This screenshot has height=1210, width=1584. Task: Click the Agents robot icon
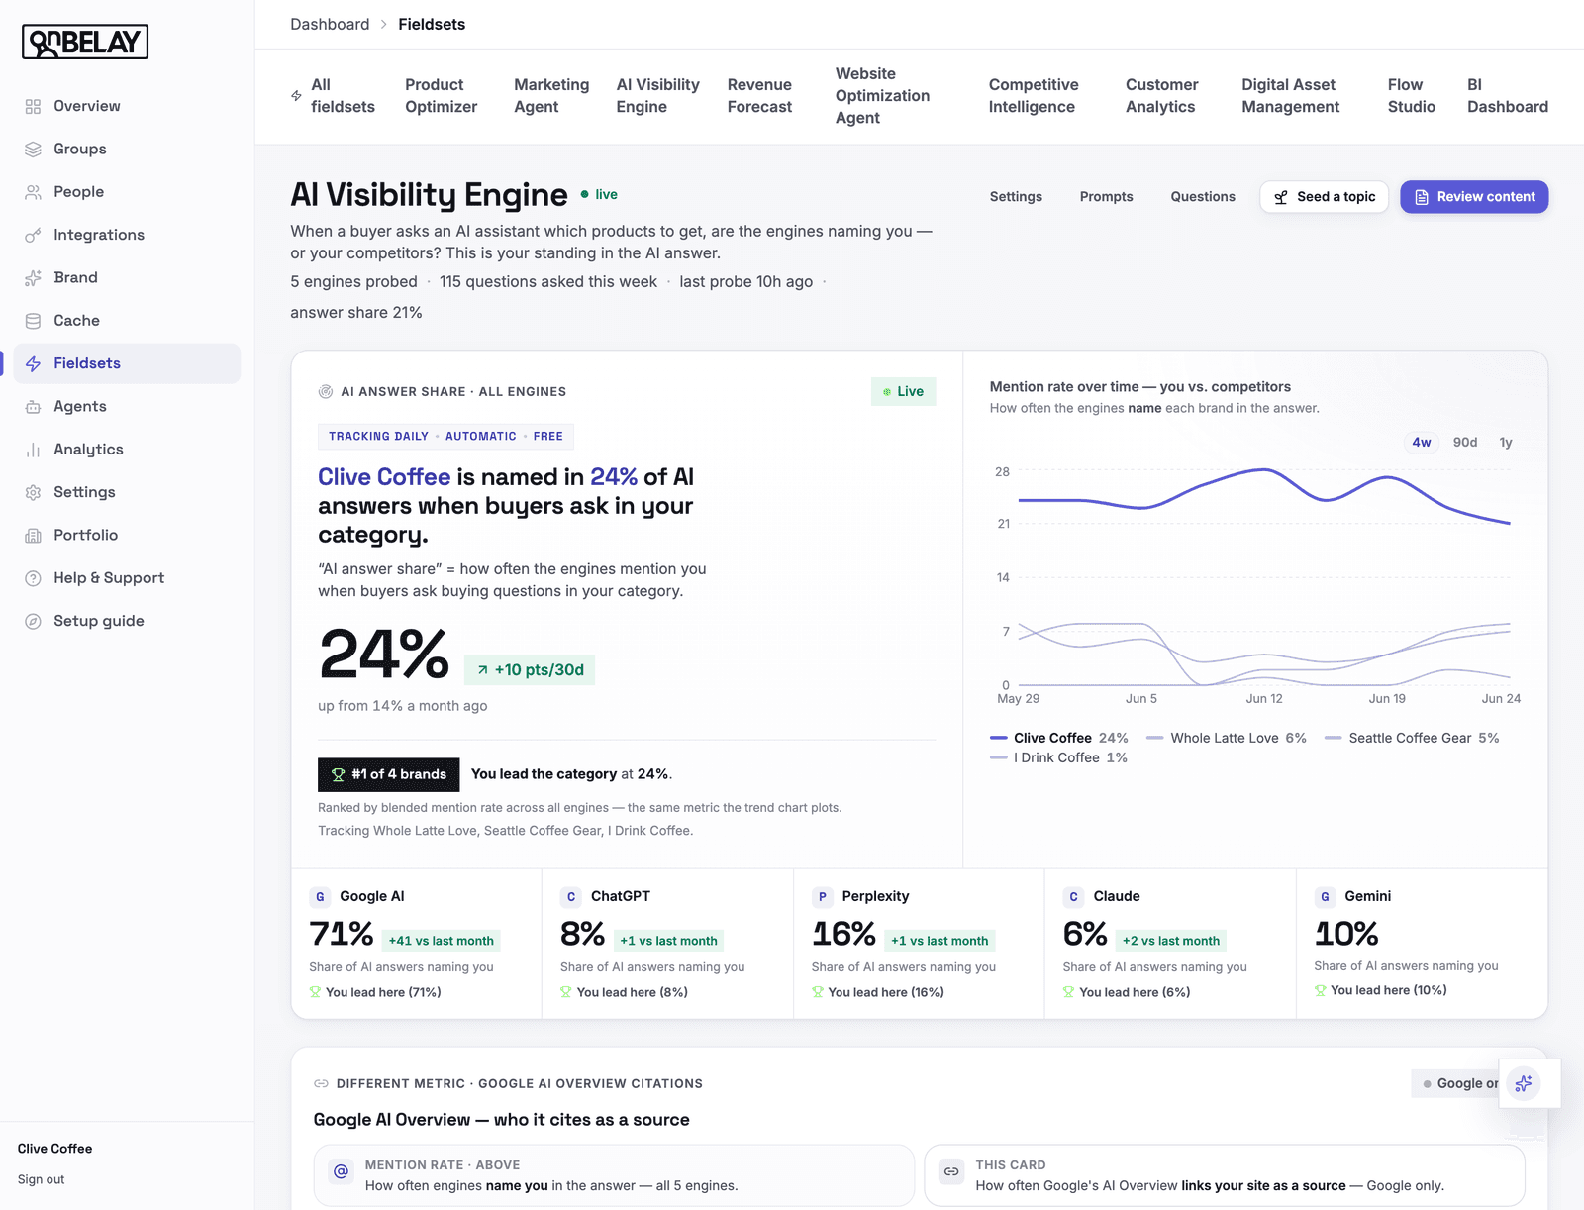(x=33, y=406)
